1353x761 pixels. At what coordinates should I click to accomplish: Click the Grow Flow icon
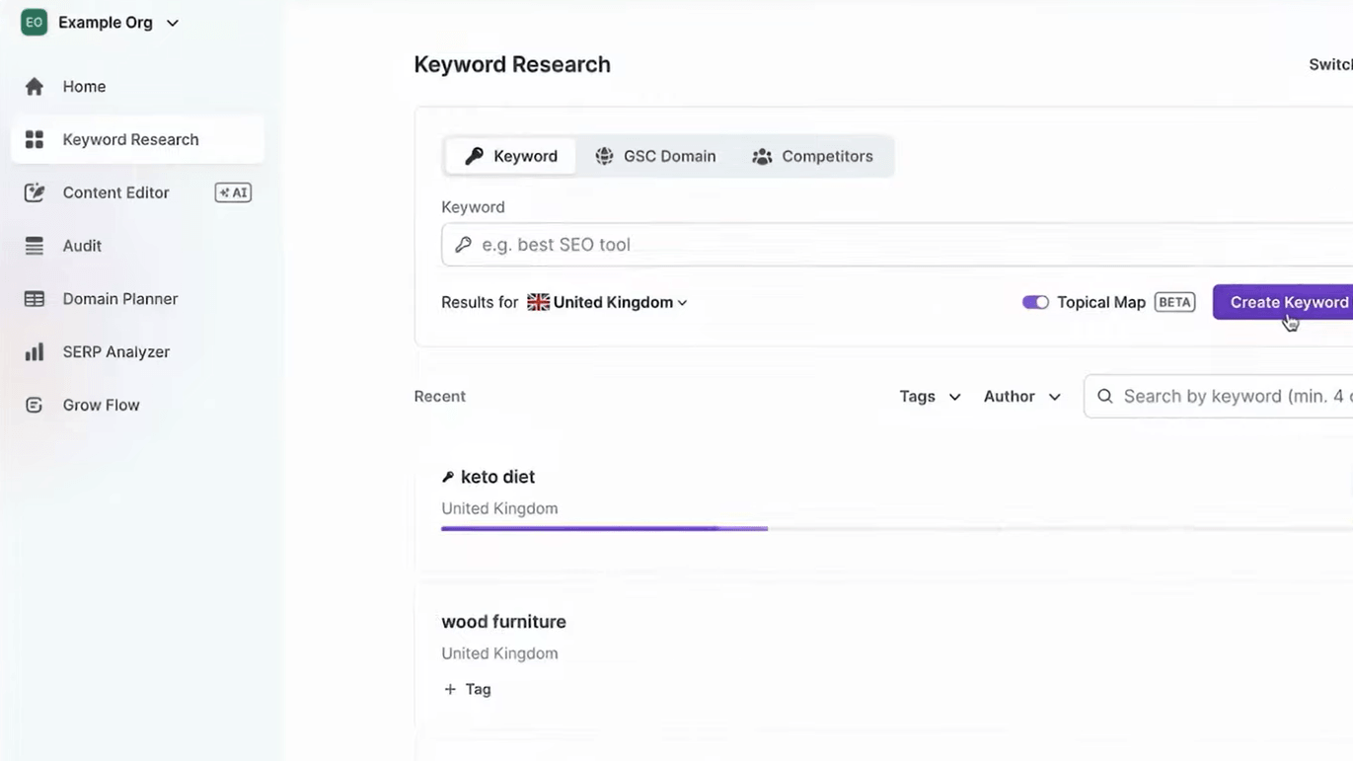point(35,405)
